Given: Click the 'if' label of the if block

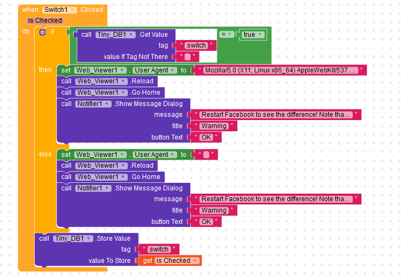Looking at the screenshot, I should click(53, 32).
